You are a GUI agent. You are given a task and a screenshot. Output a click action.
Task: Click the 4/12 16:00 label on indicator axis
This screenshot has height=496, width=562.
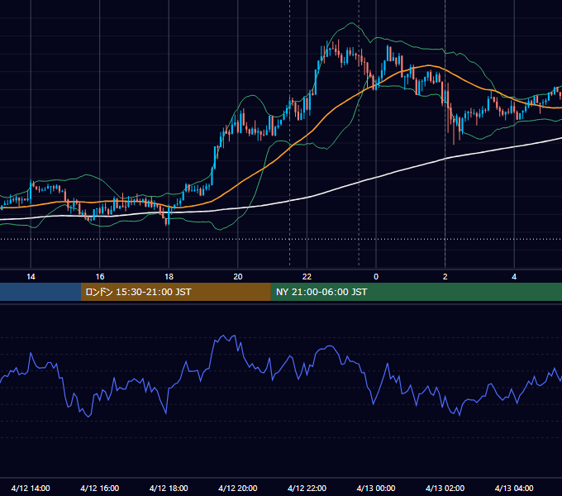point(100,488)
